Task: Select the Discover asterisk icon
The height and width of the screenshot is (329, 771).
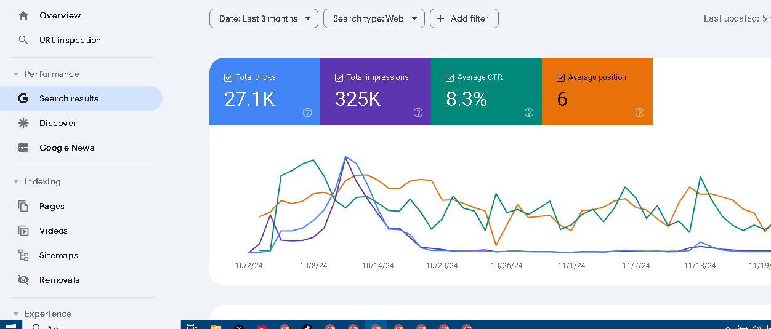Action: (x=23, y=123)
